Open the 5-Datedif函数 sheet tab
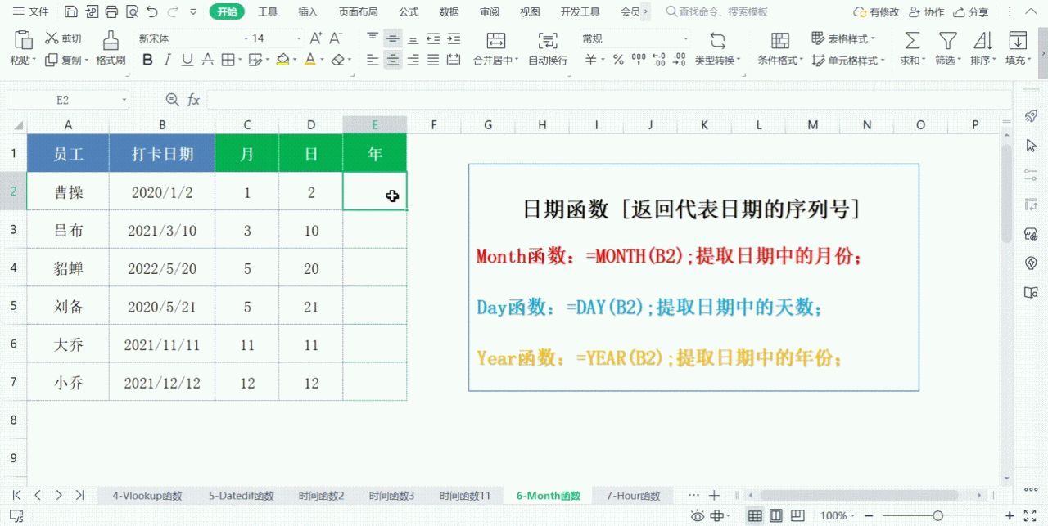The height and width of the screenshot is (526, 1048). 241,496
